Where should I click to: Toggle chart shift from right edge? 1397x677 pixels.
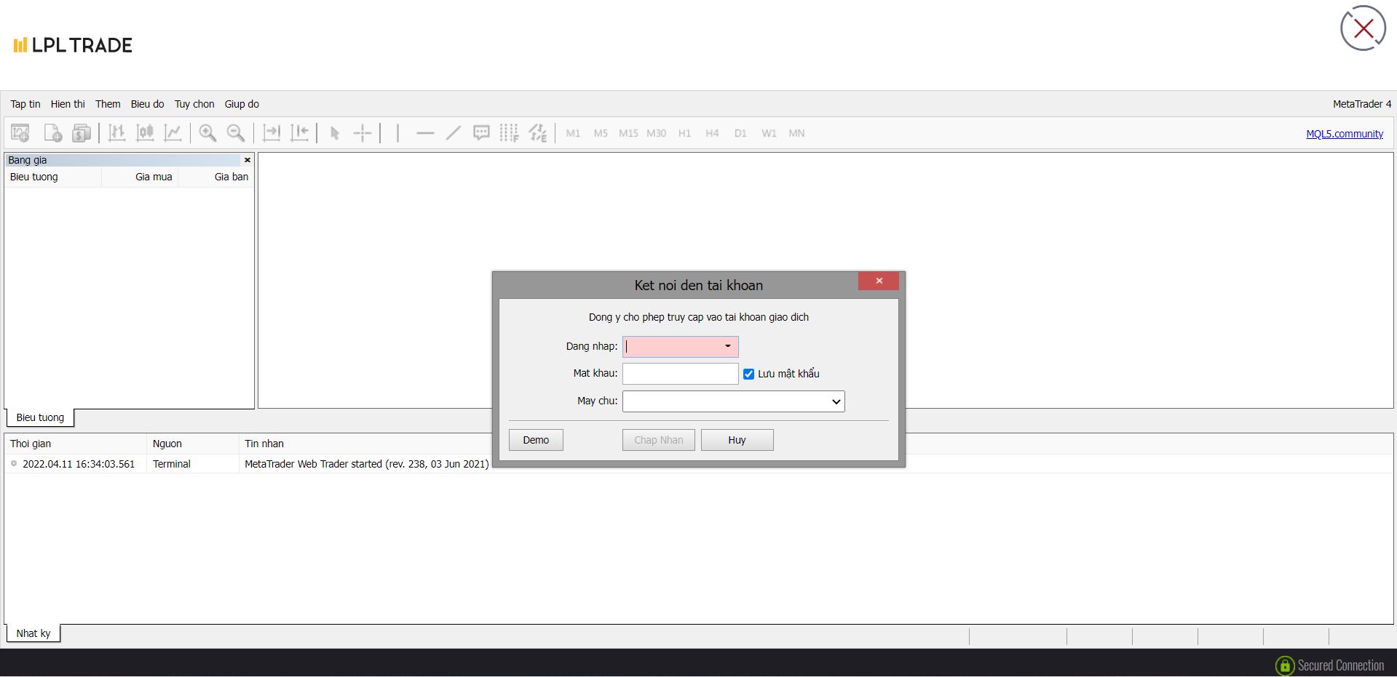point(299,133)
